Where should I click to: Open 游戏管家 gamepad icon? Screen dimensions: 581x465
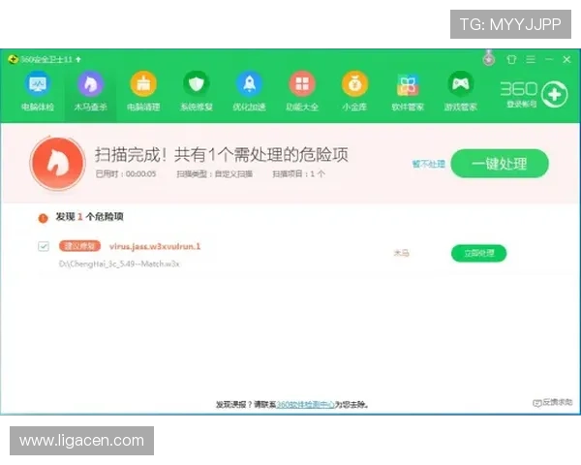point(461,84)
